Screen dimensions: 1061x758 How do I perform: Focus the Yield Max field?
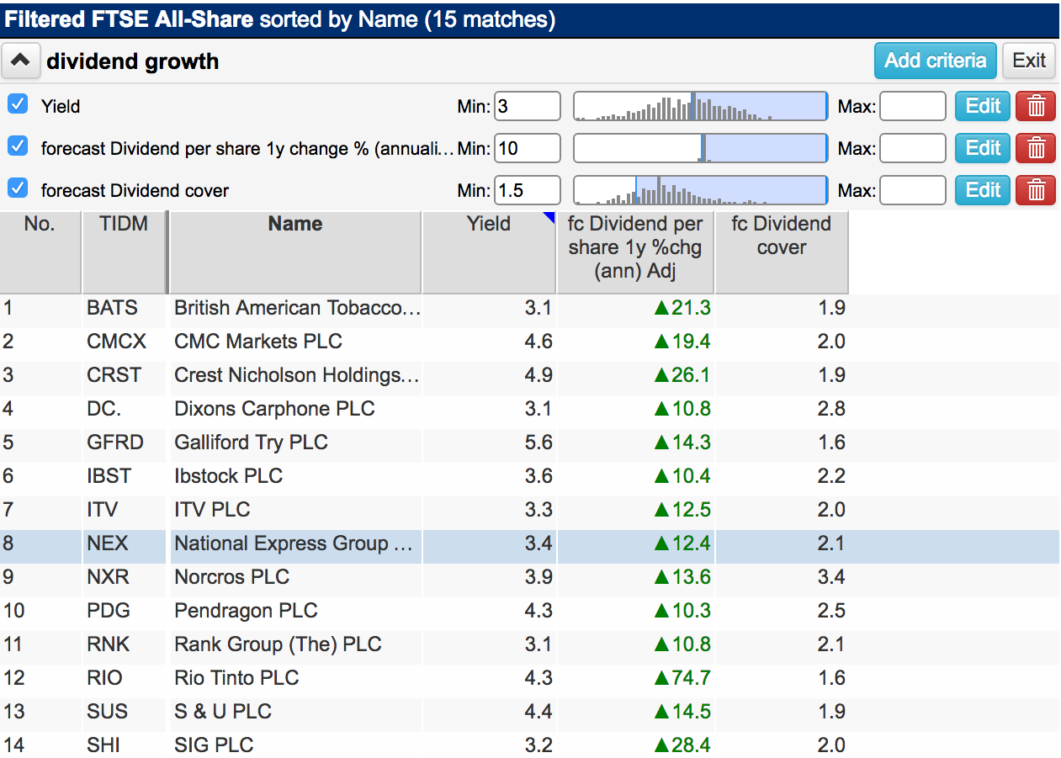[913, 106]
